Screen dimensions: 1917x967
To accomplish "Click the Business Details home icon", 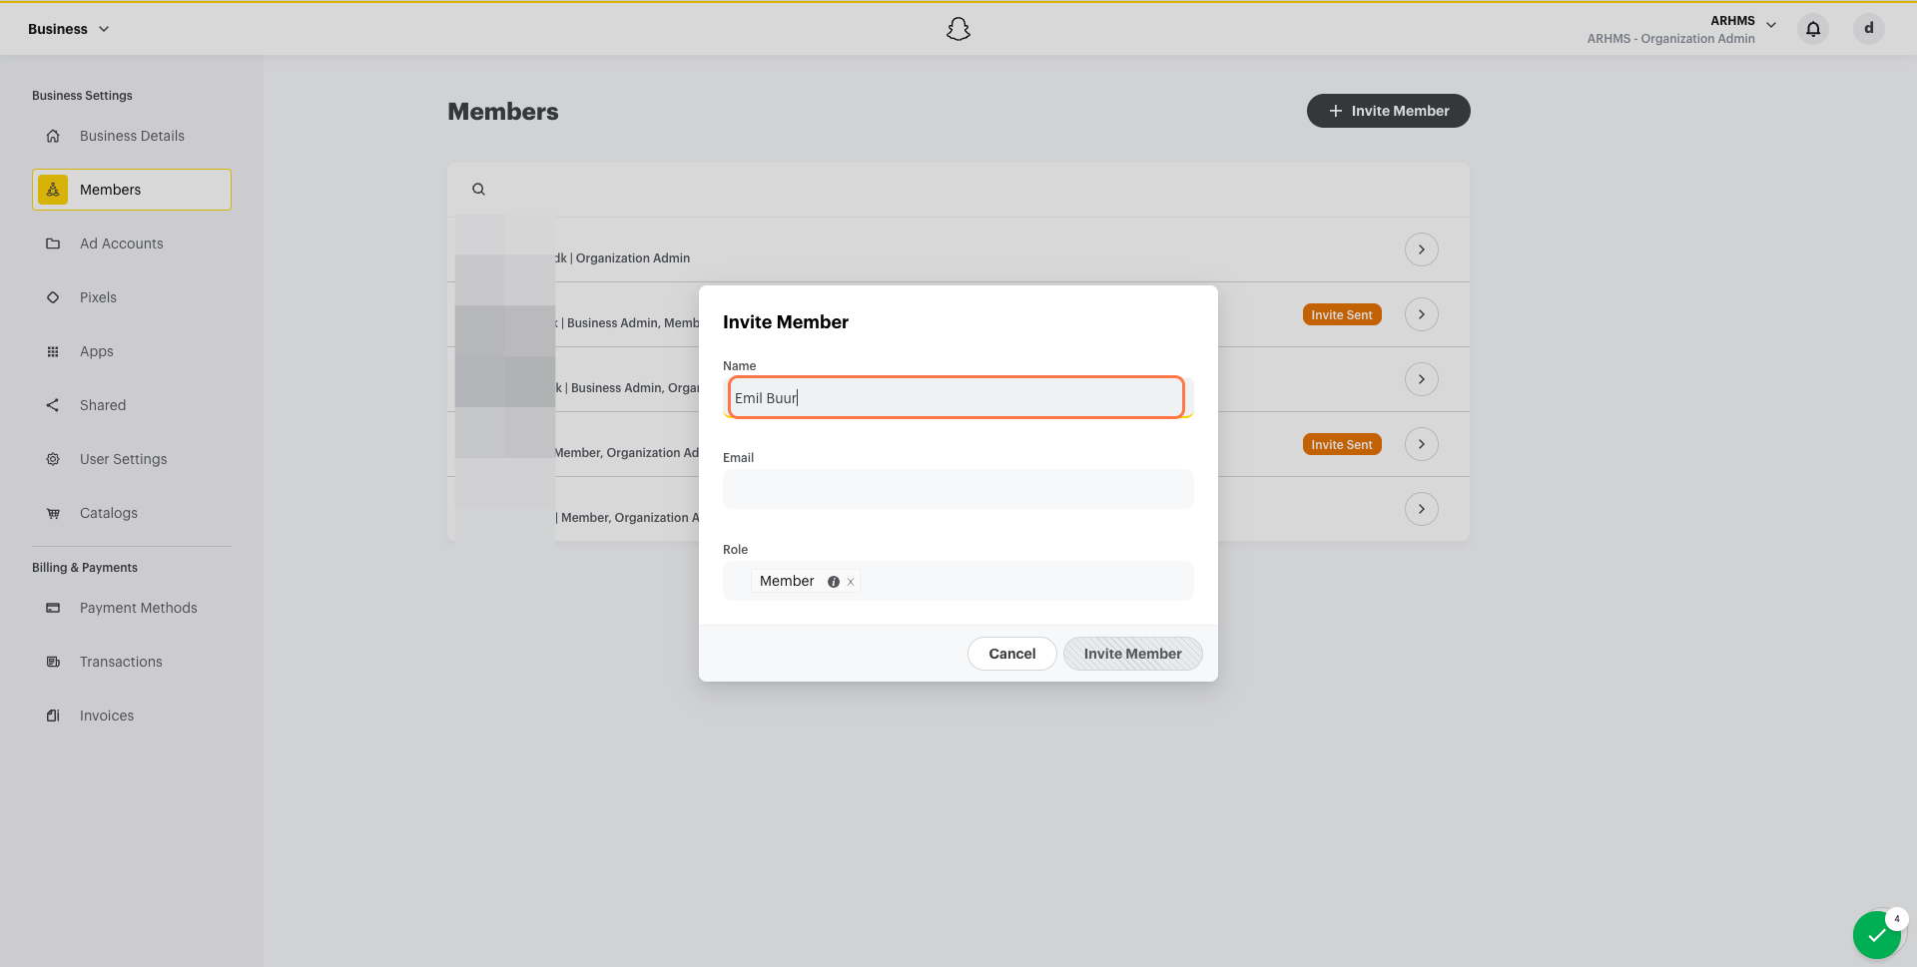I will click(53, 136).
